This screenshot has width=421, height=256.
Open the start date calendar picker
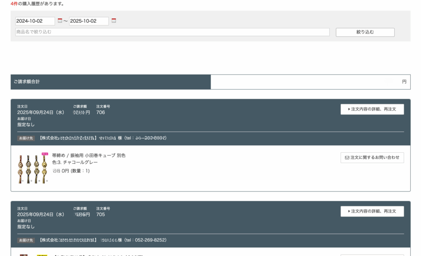[60, 21]
